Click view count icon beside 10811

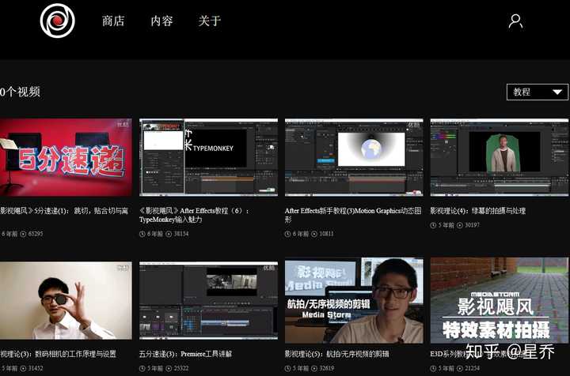(x=314, y=234)
